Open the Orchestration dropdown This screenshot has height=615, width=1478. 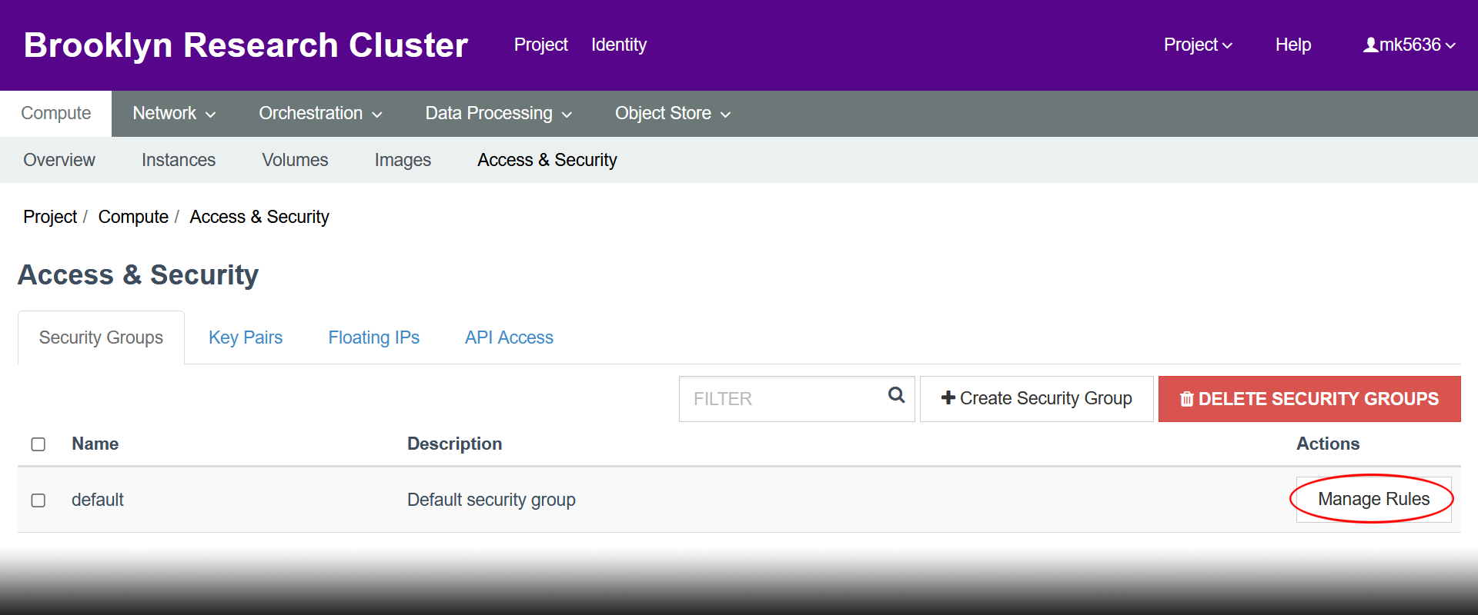[x=320, y=114]
